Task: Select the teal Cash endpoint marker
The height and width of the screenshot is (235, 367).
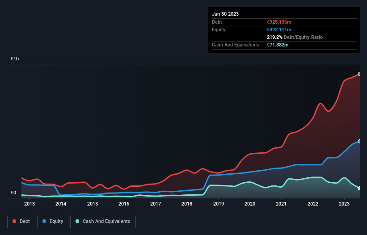Action: pos(359,189)
